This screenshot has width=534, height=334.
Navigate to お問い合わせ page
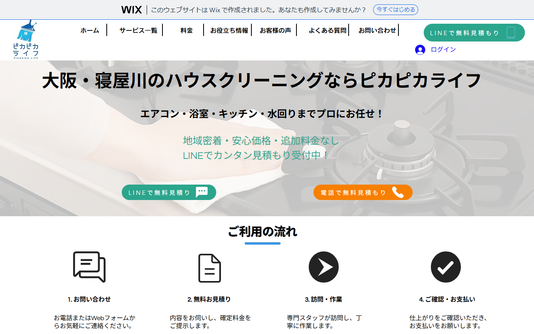(x=377, y=30)
